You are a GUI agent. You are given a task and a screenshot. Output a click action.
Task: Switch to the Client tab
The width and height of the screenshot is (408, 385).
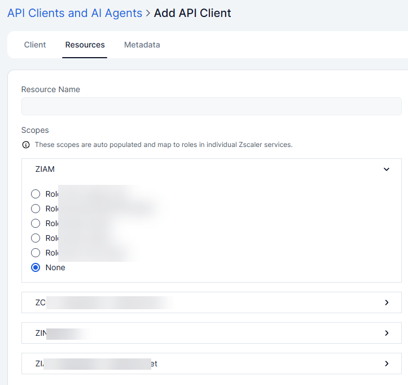[35, 45]
